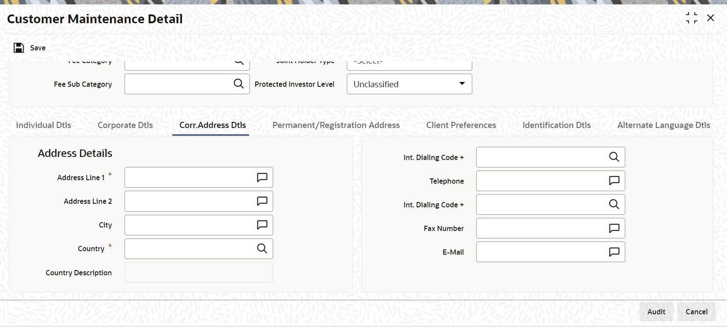Screen dimensions: 727x327
Task: Search first Int. Dialing Code lookup
Action: pos(614,157)
